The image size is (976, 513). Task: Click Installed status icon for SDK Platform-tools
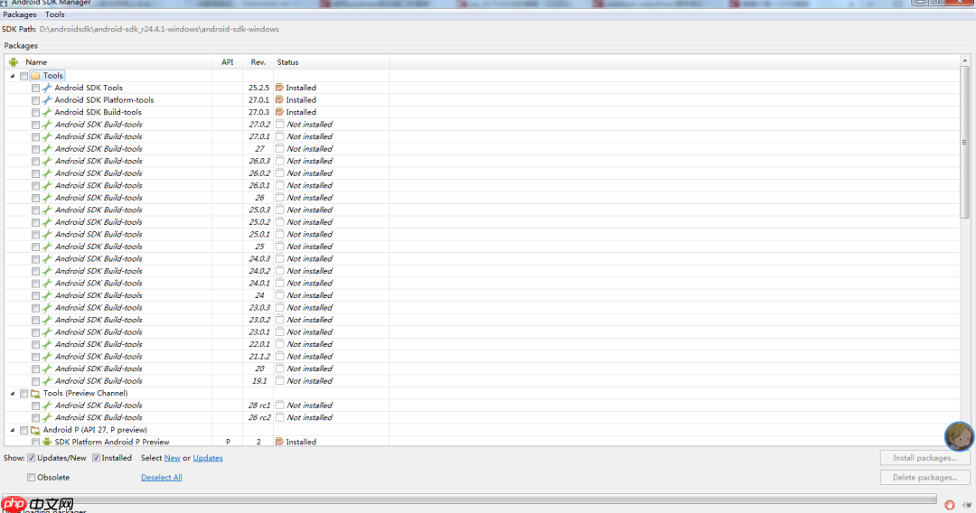click(279, 100)
